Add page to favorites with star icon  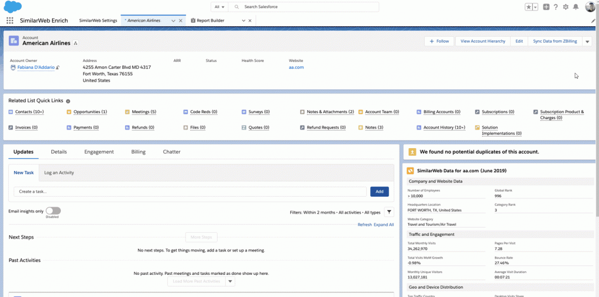coord(528,7)
